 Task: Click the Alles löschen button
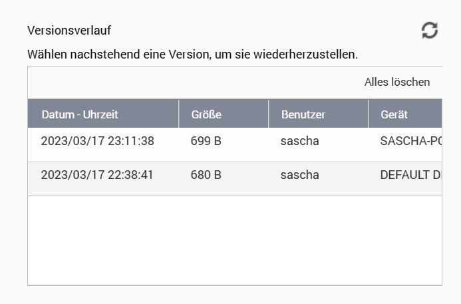coord(396,82)
